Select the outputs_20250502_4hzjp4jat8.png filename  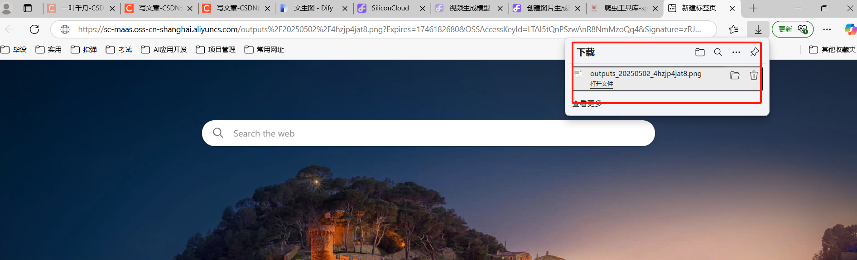[645, 73]
